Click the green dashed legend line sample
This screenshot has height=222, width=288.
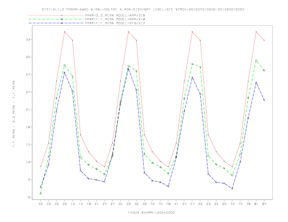pyautogui.click(x=56, y=19)
